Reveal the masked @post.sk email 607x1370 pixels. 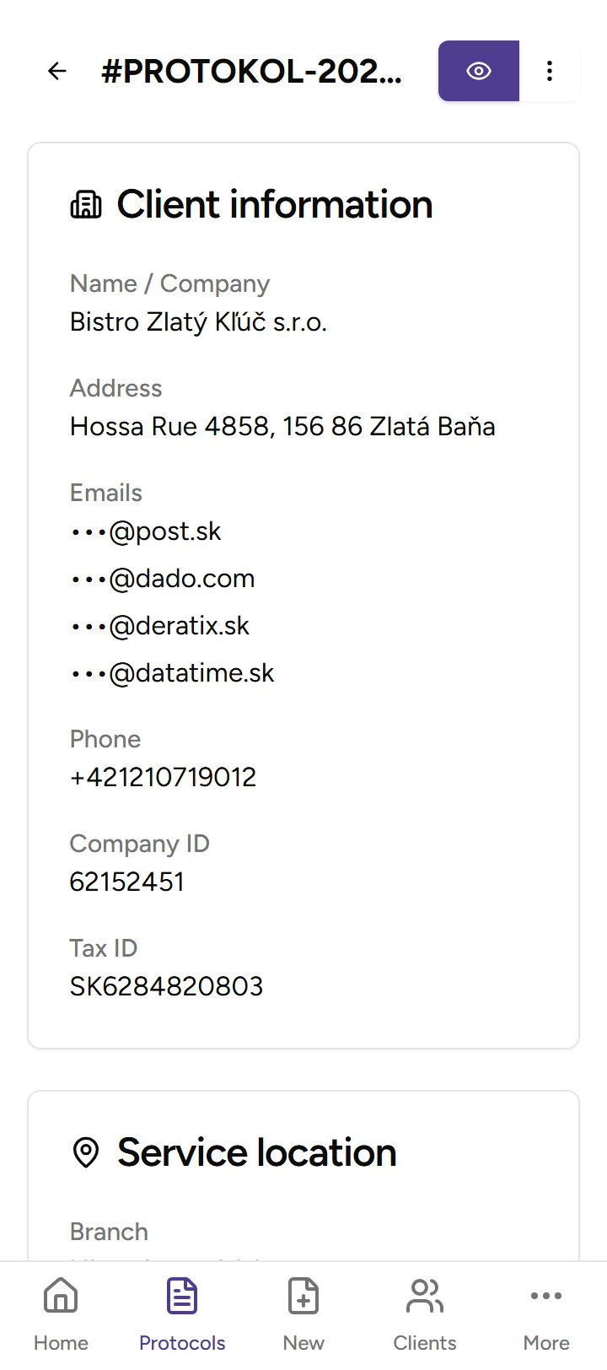[x=146, y=531]
